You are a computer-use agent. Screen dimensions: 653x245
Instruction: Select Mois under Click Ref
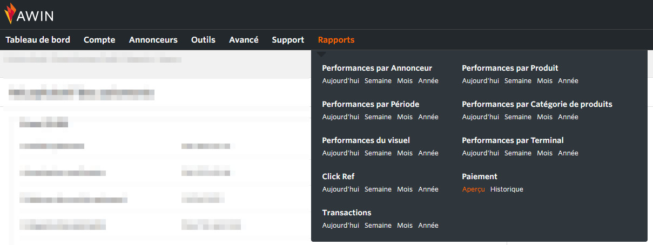405,189
